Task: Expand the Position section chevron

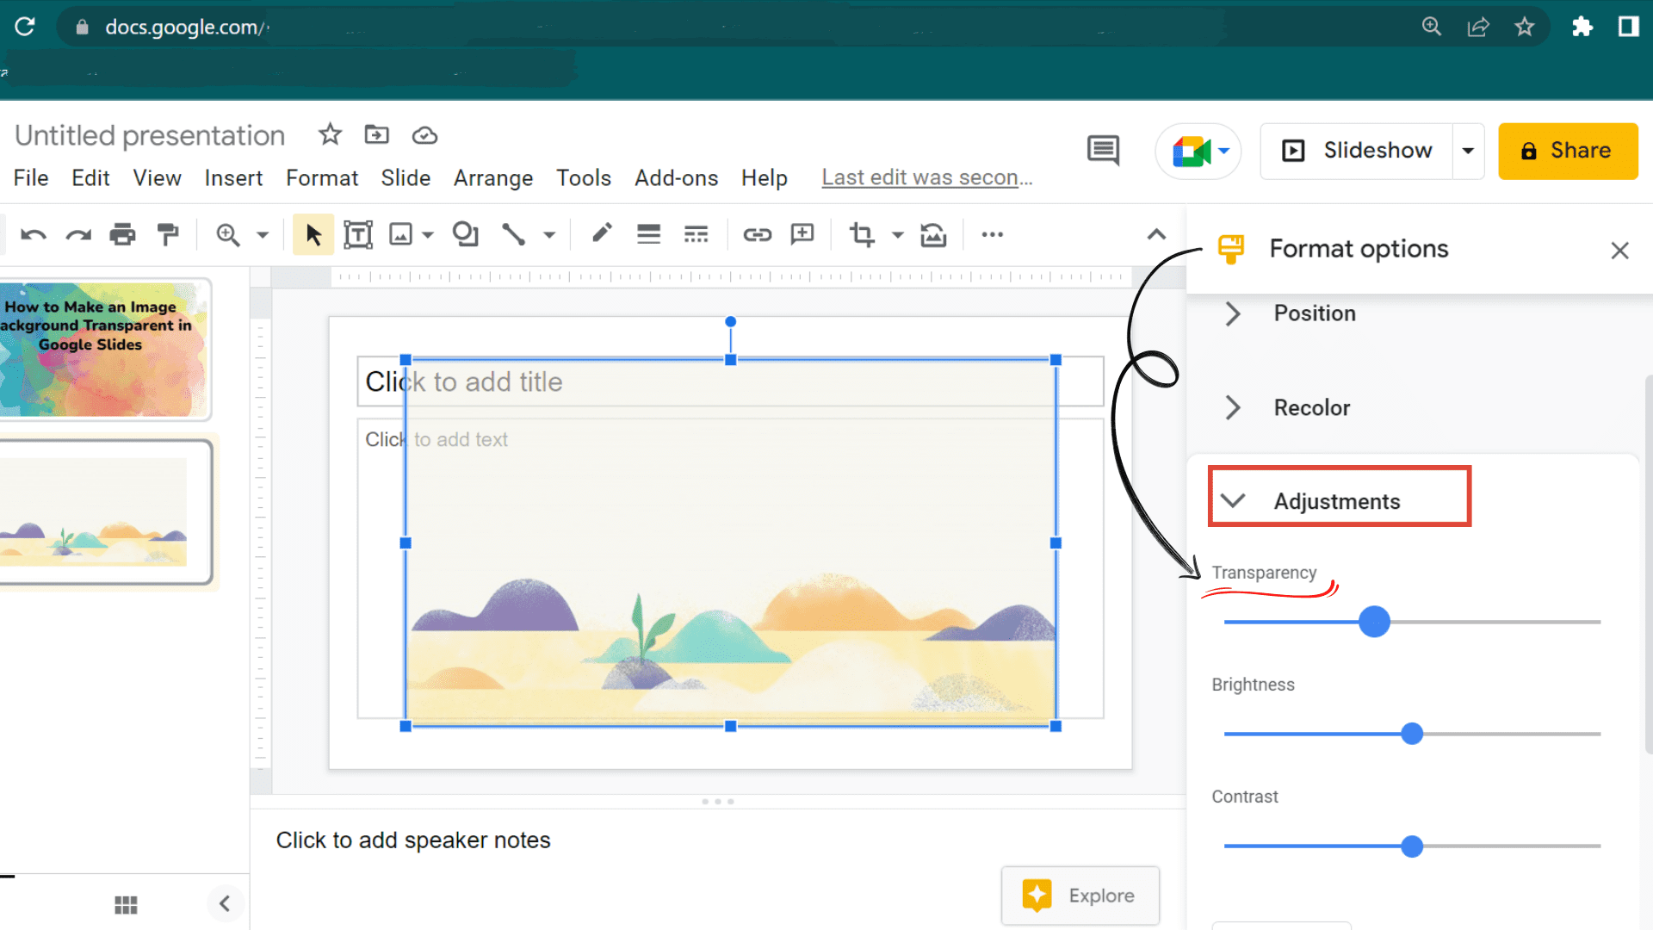Action: [1234, 313]
